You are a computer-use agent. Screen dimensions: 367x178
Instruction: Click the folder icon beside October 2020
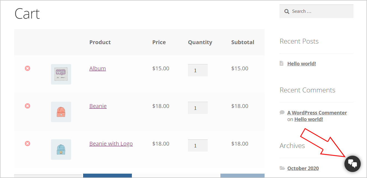point(282,168)
